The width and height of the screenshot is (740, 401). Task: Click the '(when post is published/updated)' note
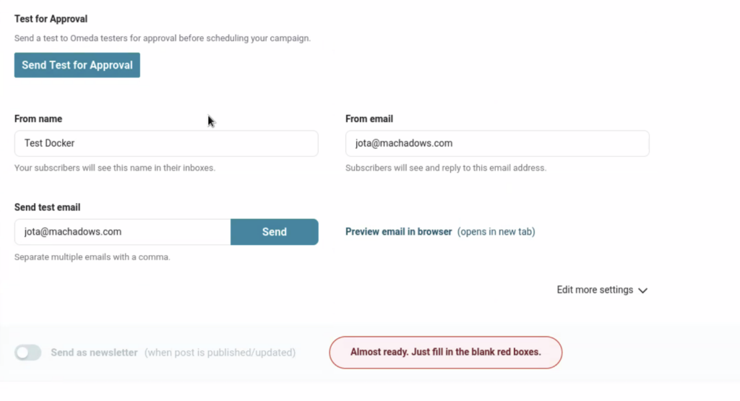[220, 353]
